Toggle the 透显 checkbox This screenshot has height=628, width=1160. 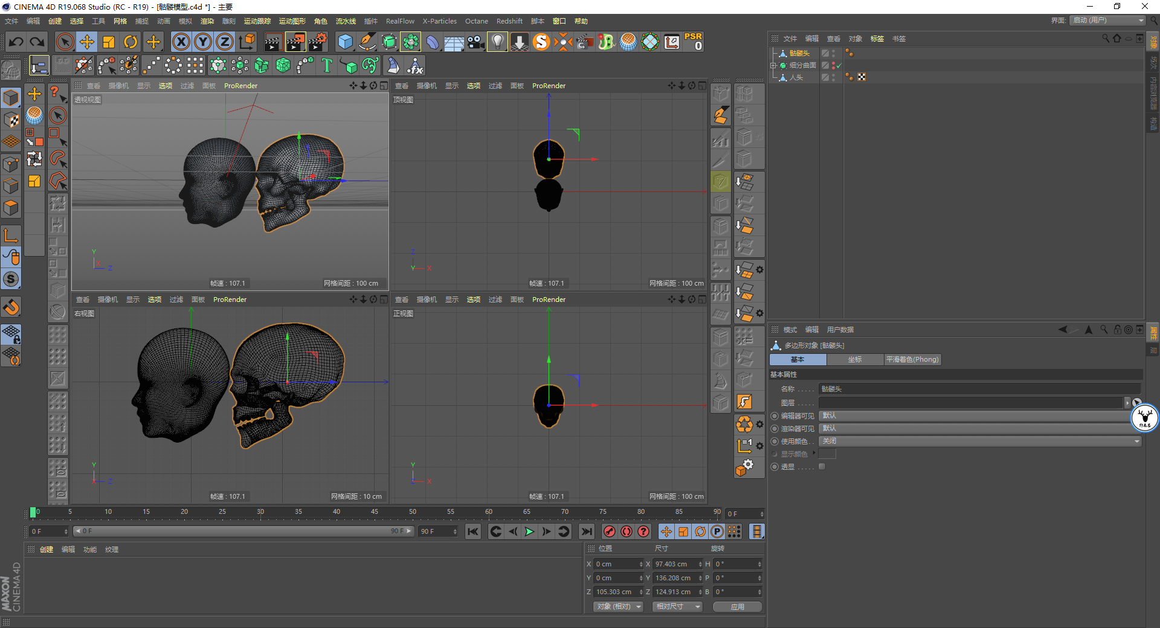(822, 467)
